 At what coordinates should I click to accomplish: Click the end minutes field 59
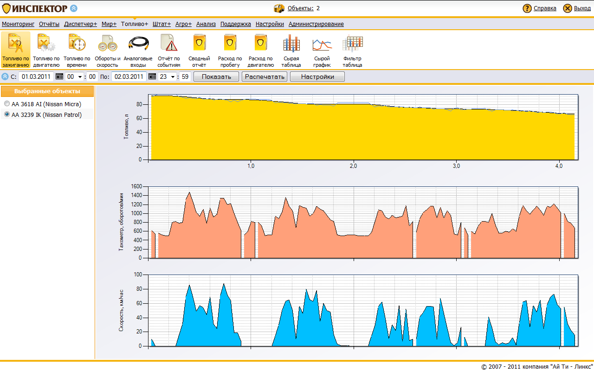coord(185,77)
